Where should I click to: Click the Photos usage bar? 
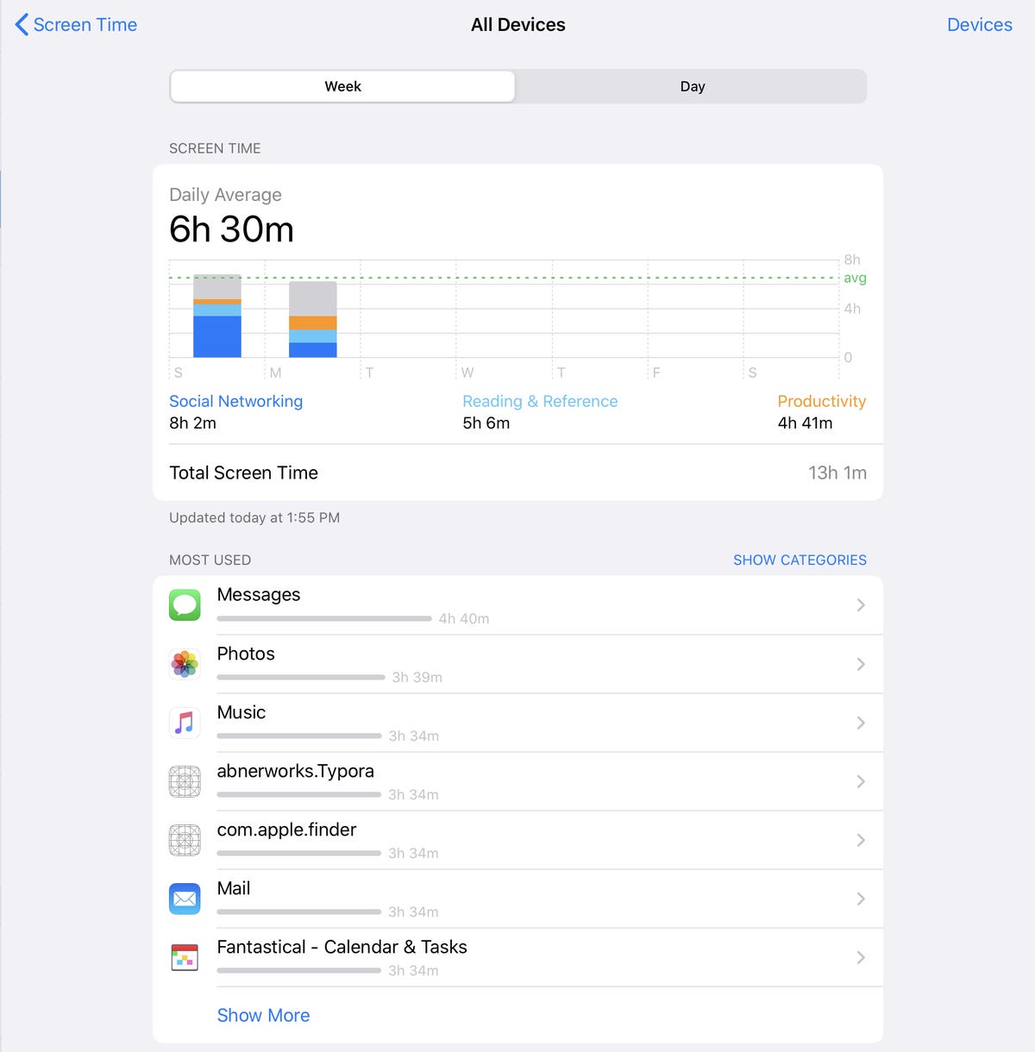pos(301,677)
